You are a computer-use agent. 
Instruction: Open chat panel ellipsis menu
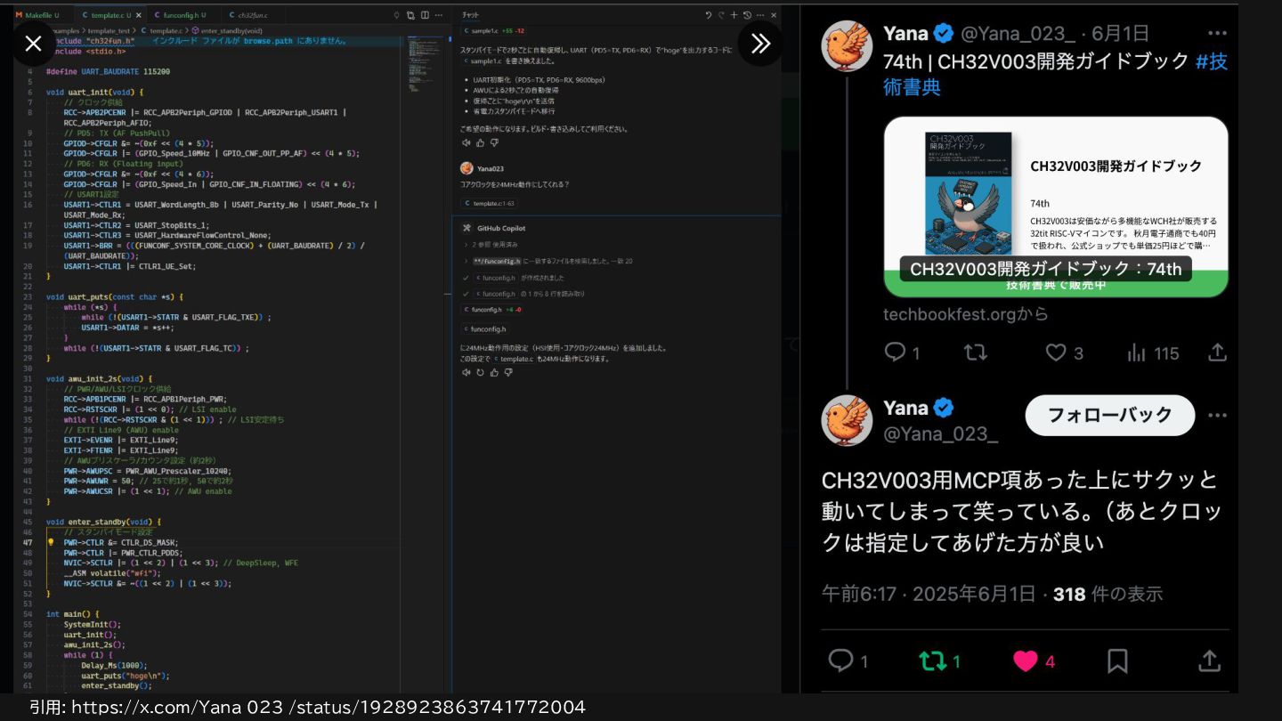759,15
